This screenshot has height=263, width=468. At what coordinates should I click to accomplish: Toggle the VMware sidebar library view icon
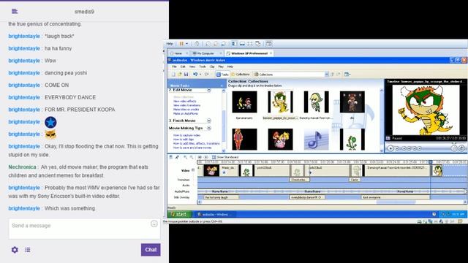tap(234, 44)
